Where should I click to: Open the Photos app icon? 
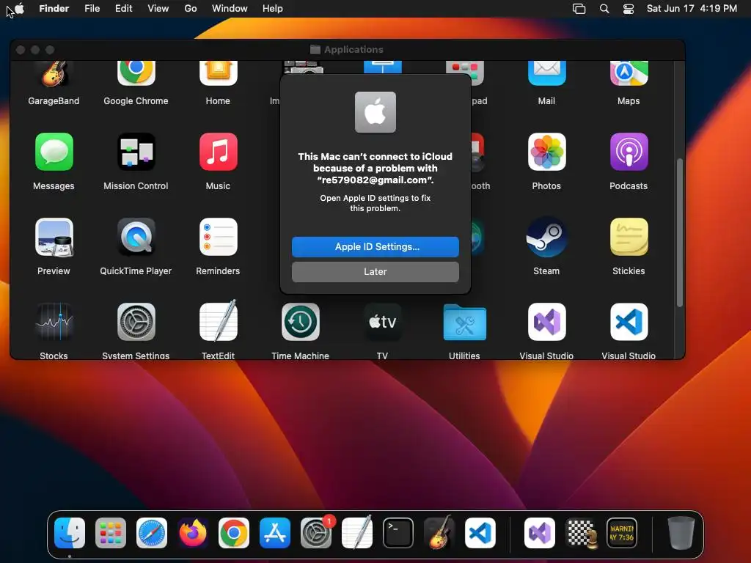click(546, 152)
